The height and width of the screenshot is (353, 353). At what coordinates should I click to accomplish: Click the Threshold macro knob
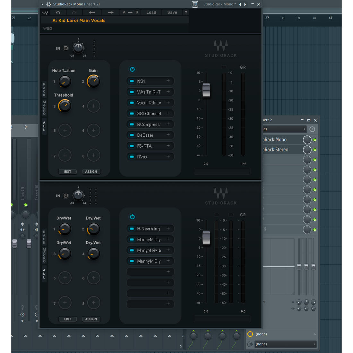click(x=65, y=106)
